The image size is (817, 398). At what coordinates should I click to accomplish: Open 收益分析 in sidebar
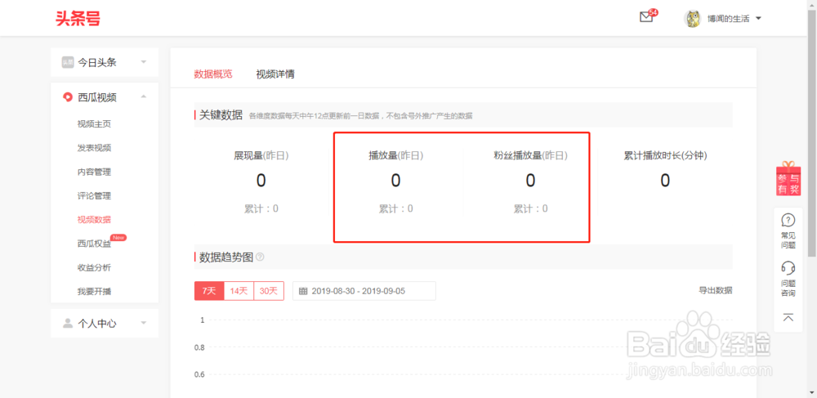(94, 268)
